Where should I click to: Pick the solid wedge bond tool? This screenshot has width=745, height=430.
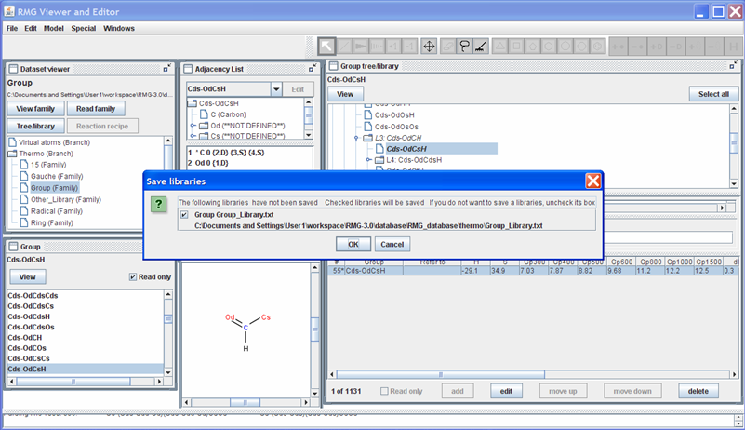coord(361,47)
